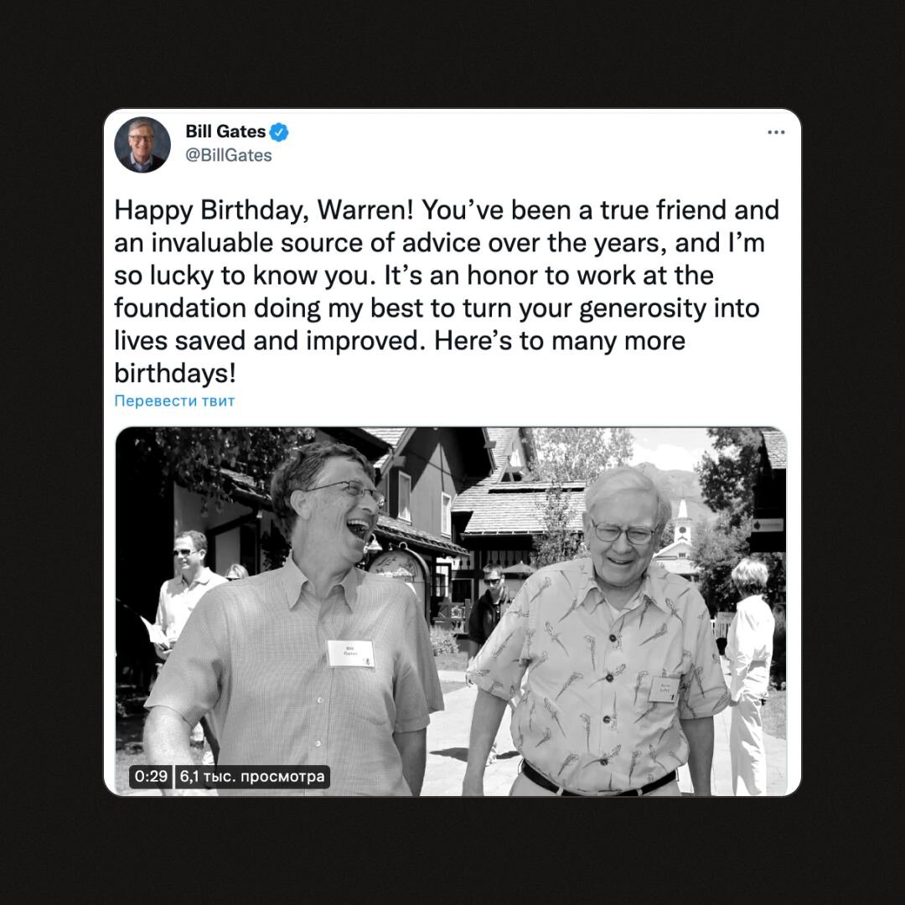Play the black-and-white video of two men
The width and height of the screenshot is (905, 905).
[452, 611]
